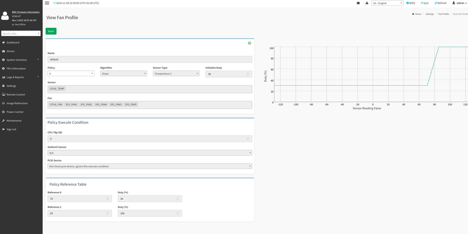Image resolution: width=468 pixels, height=234 pixels.
Task: Toggle the hamburger sidebar menu
Action: [x=47, y=3]
